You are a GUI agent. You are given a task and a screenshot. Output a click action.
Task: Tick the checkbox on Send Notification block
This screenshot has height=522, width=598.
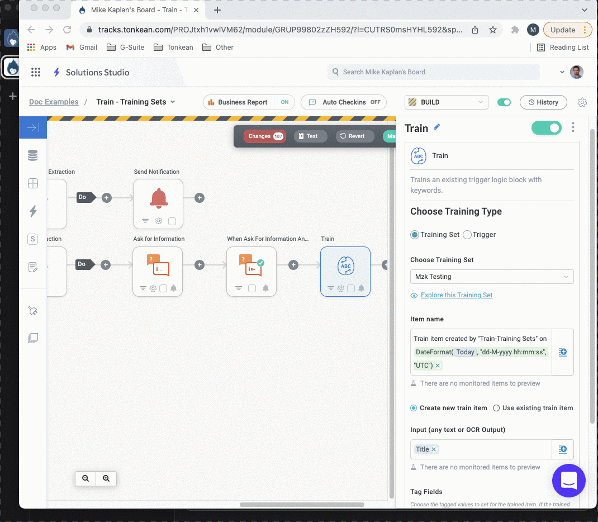(x=172, y=221)
